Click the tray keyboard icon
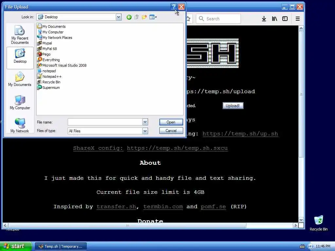The width and height of the screenshot is (335, 251). click(302, 246)
